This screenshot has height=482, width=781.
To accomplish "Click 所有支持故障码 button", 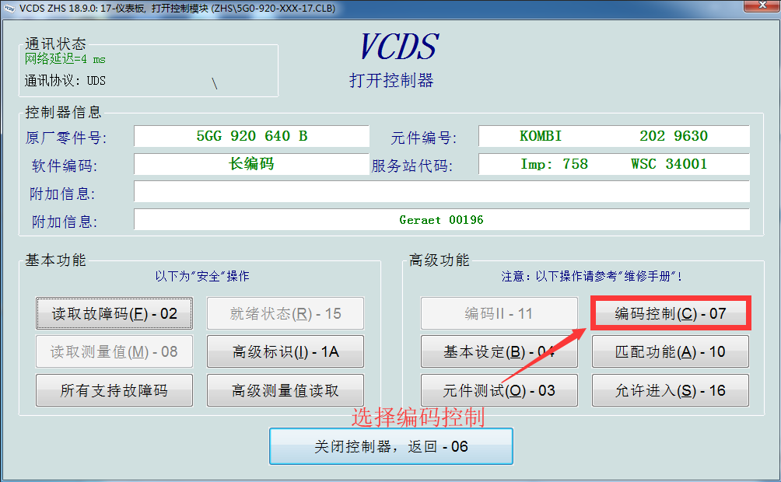I will [114, 390].
